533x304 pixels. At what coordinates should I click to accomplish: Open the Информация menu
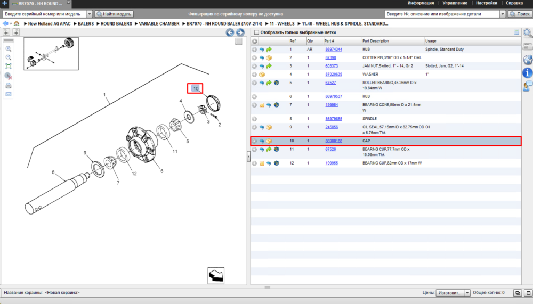click(421, 3)
